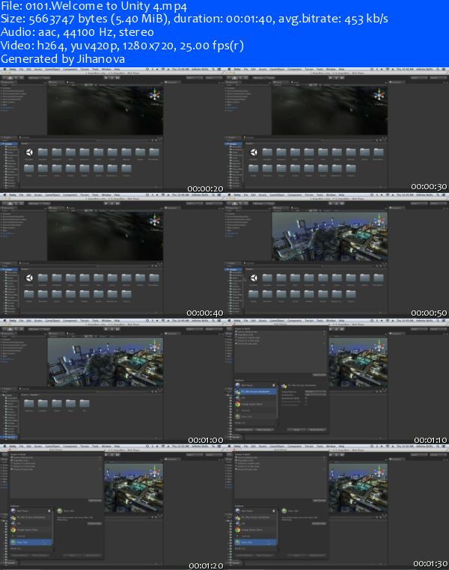Select the Game tab in the 00:00:20 frame
The image size is (449, 570).
(70, 82)
